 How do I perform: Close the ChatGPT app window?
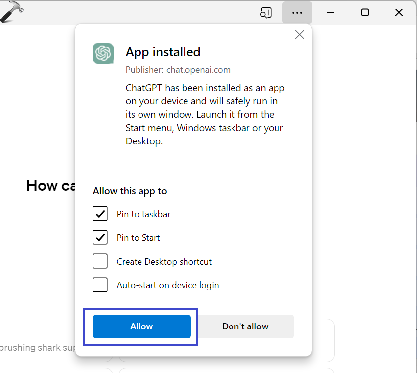click(399, 13)
